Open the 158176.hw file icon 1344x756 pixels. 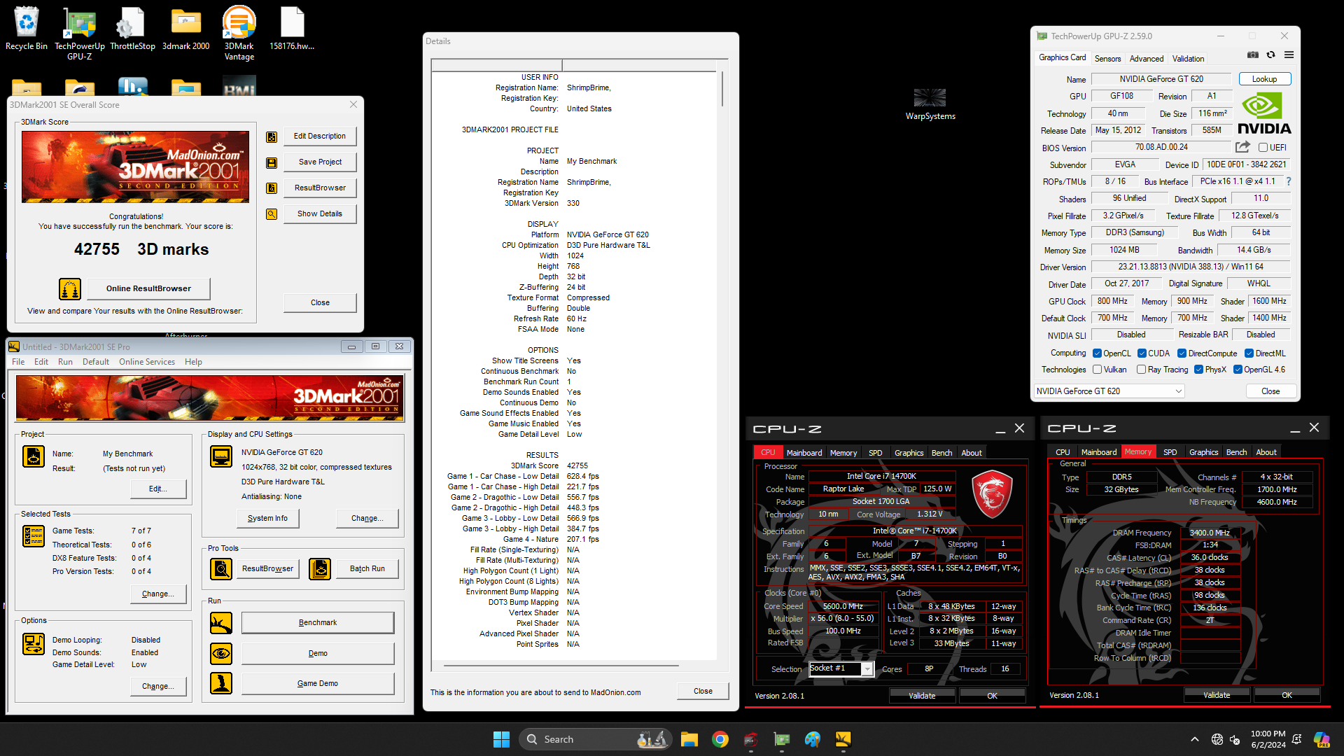[x=292, y=29]
